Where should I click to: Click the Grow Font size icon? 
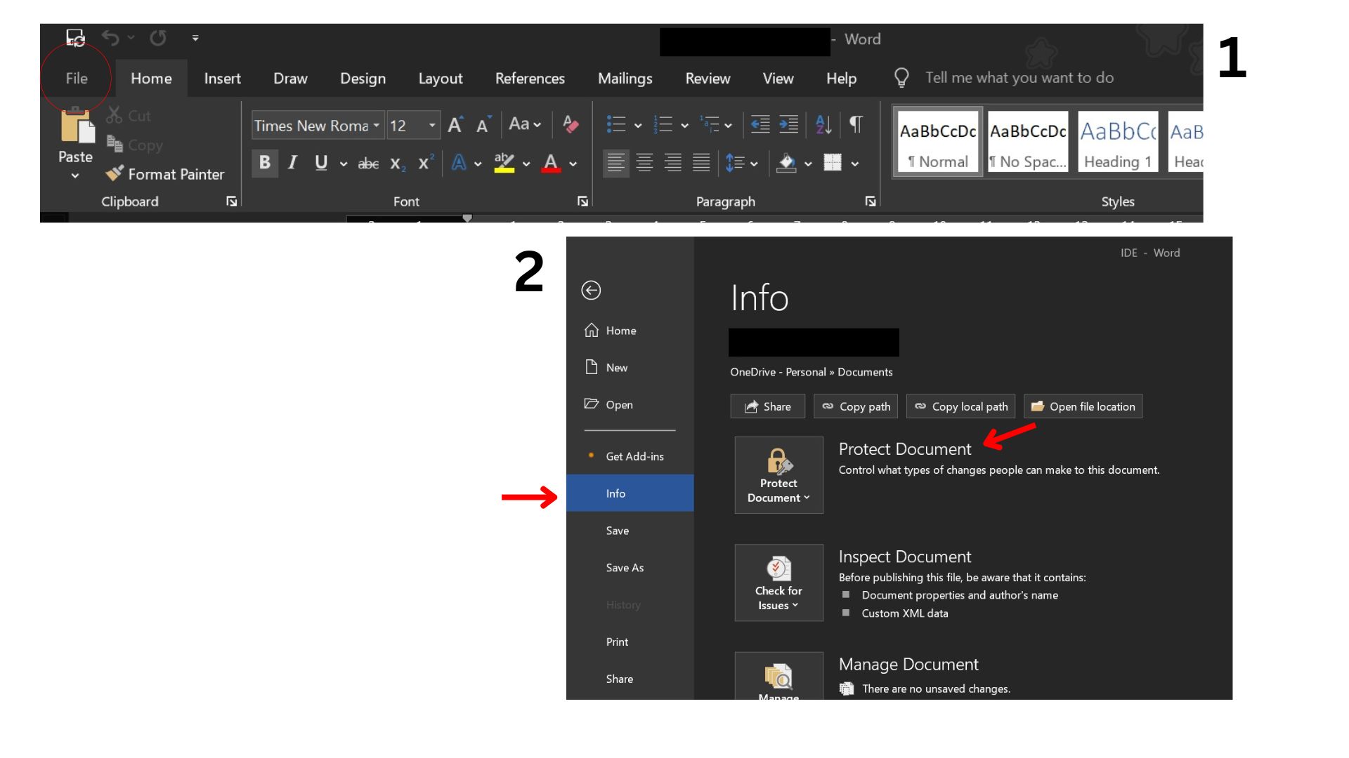coord(455,125)
